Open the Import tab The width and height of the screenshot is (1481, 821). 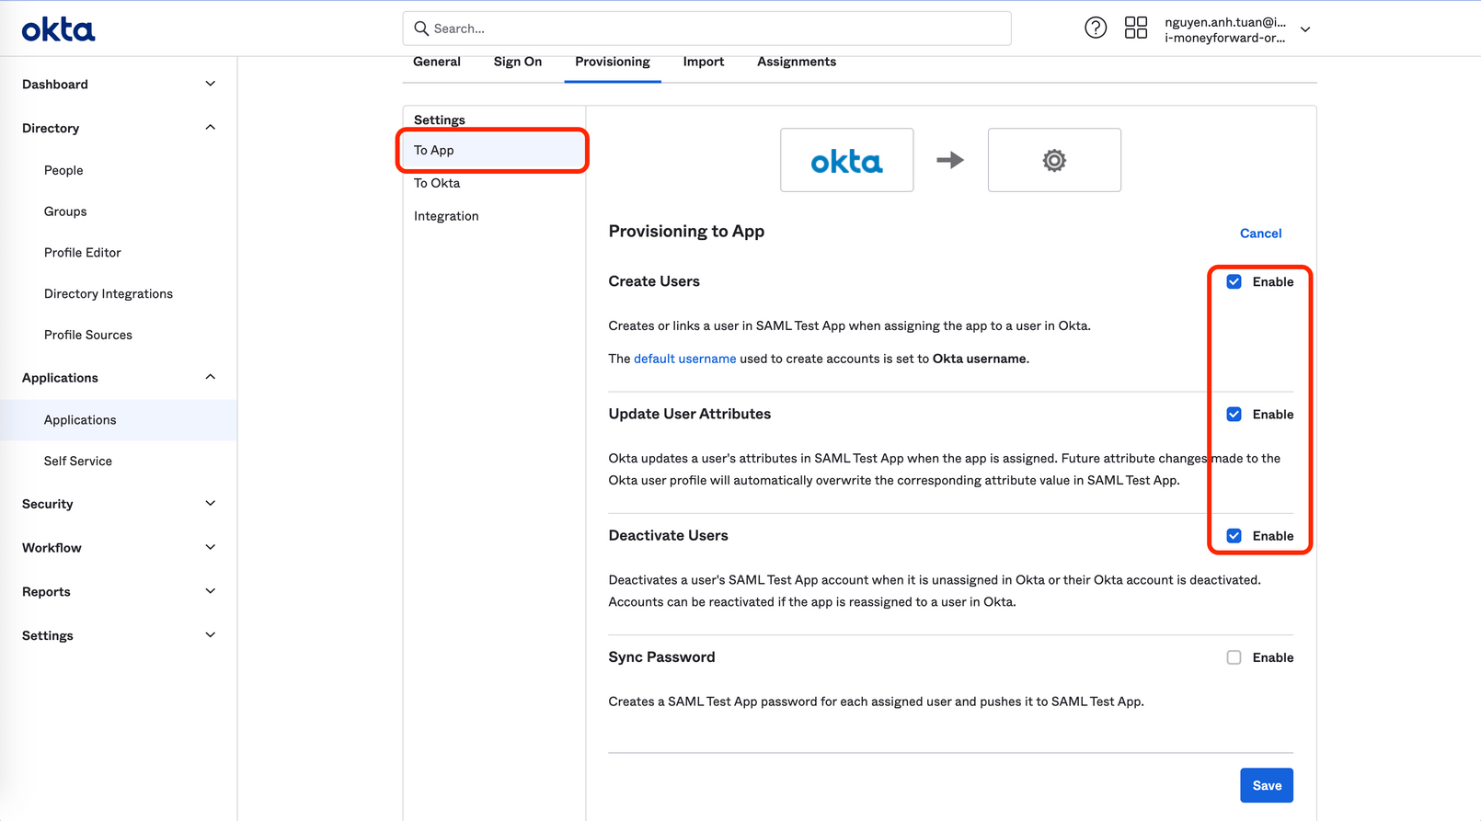tap(704, 62)
